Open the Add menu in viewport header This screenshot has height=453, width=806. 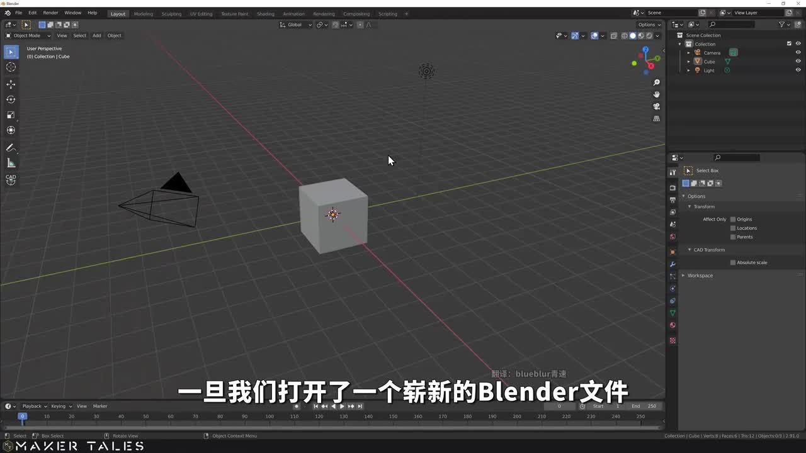[x=96, y=35]
